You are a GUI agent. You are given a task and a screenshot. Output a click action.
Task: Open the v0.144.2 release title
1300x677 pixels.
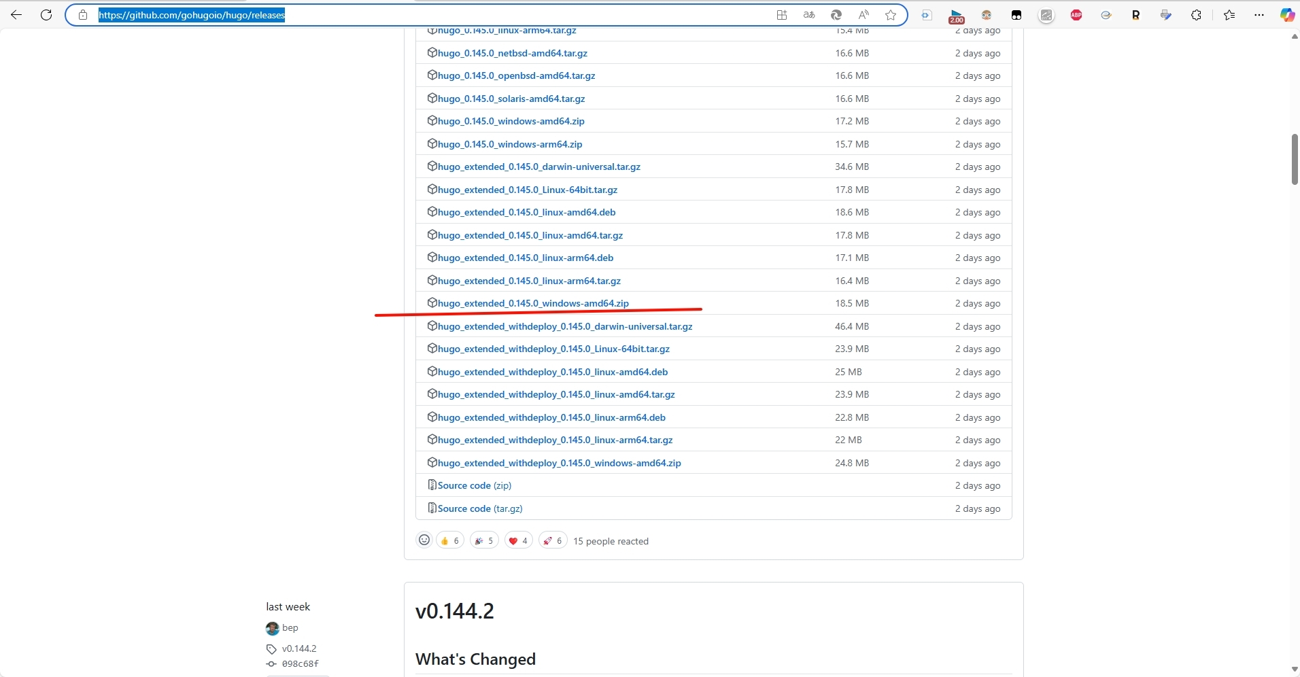[x=455, y=611]
